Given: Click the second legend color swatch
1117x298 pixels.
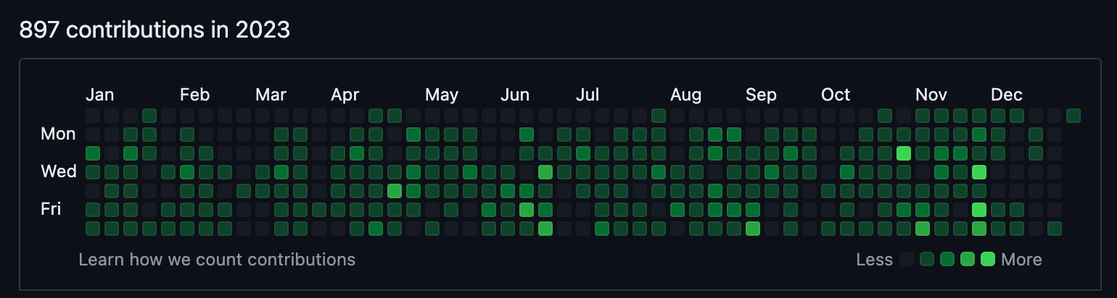Looking at the screenshot, I should (927, 260).
